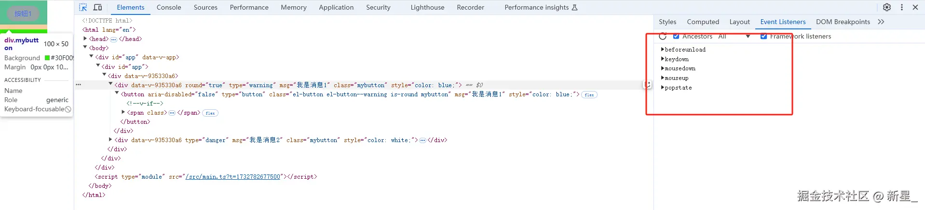This screenshot has width=925, height=210.
Task: Refresh the event listeners list
Action: pyautogui.click(x=663, y=36)
